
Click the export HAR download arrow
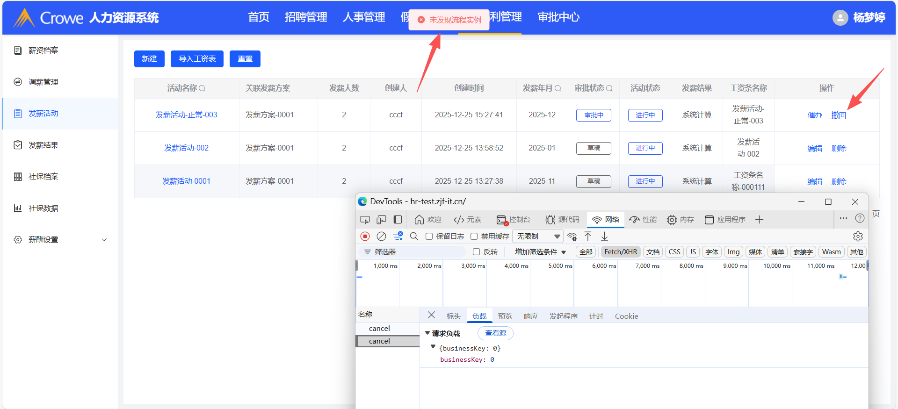tap(604, 237)
